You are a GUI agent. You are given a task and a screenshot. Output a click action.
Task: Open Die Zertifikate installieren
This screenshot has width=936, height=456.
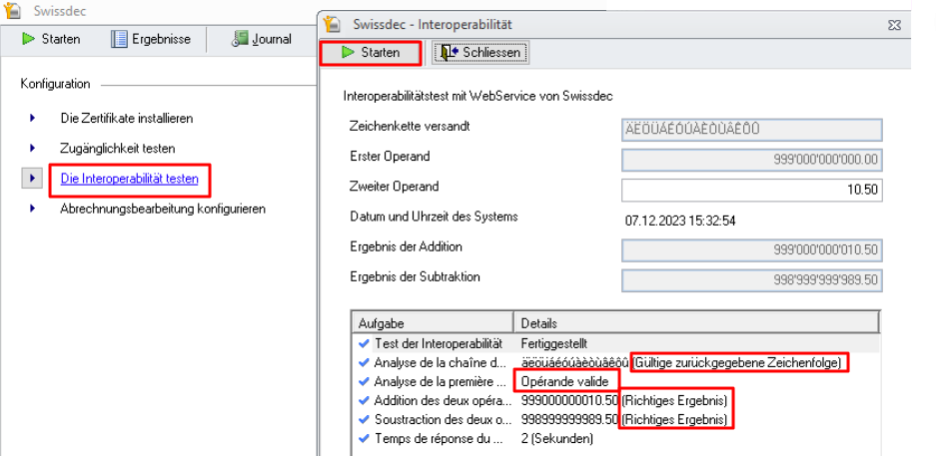pyautogui.click(x=127, y=118)
